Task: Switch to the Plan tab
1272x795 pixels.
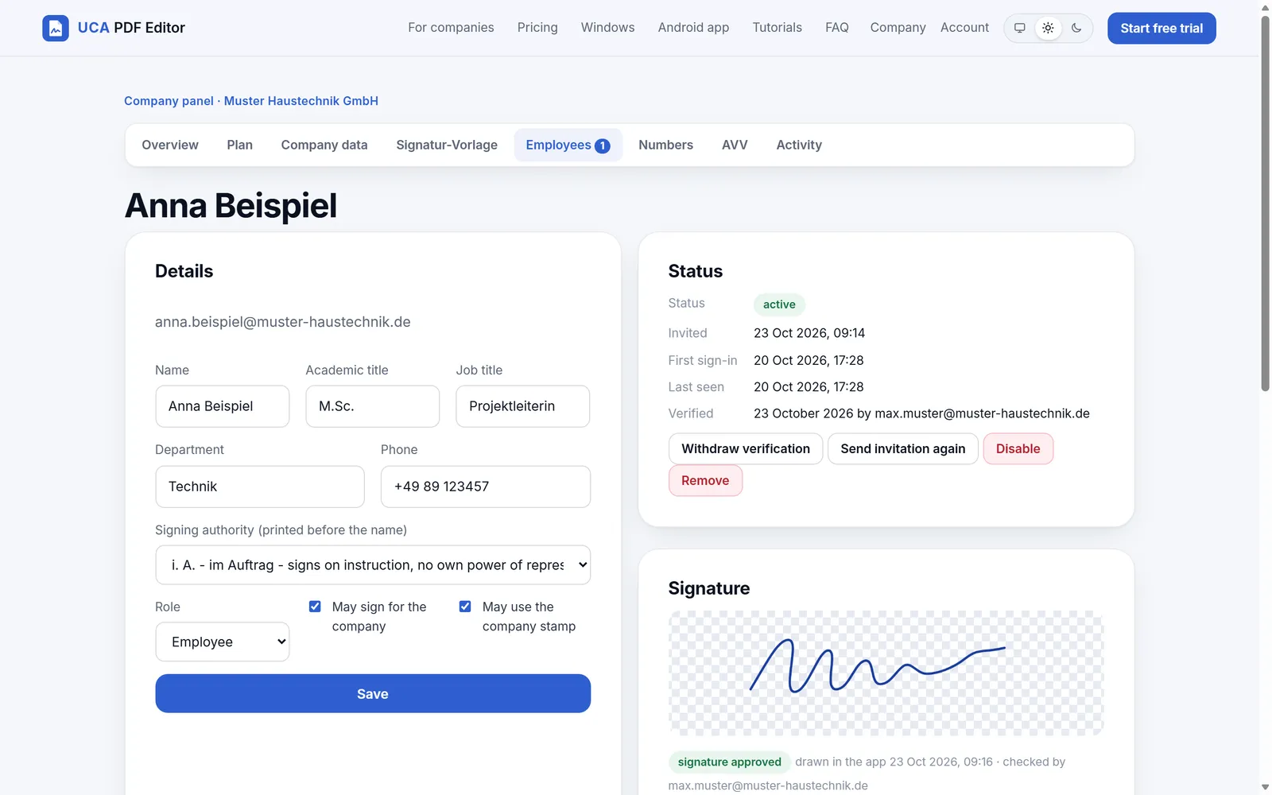Action: [x=239, y=145]
